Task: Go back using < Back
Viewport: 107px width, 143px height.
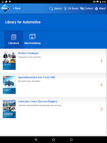Action: [x=17, y=8]
